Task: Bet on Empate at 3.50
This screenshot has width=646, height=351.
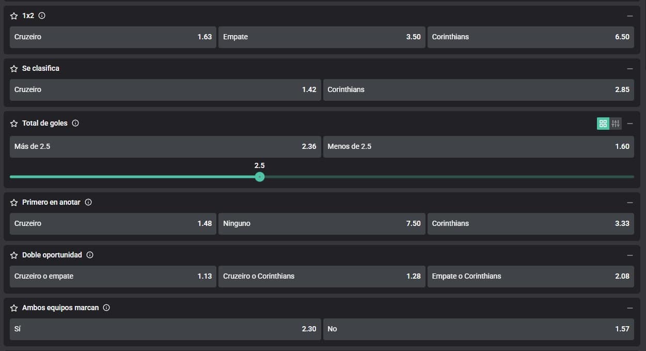Action: 322,37
